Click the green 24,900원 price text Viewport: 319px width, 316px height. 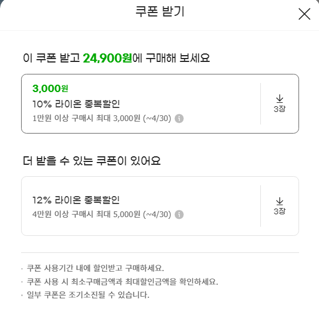coord(108,58)
